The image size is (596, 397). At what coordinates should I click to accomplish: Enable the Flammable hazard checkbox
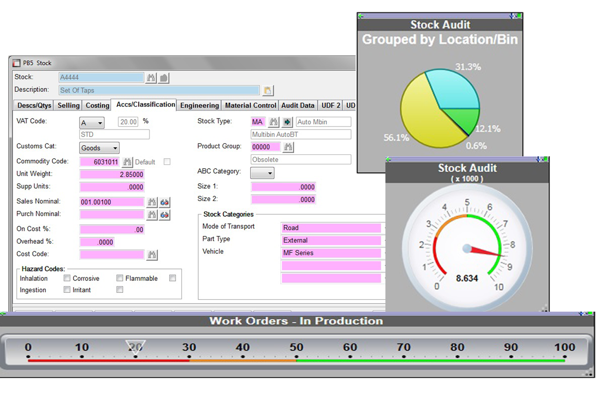pyautogui.click(x=172, y=278)
